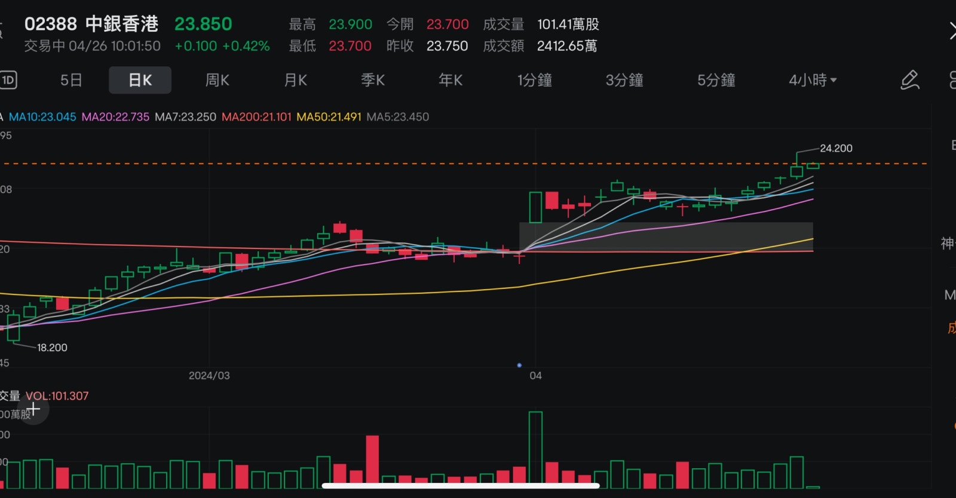
Task: Click the current price 23.850
Action: [x=203, y=24]
